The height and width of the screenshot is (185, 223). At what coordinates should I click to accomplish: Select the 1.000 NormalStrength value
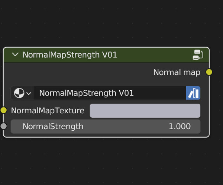pos(180,127)
